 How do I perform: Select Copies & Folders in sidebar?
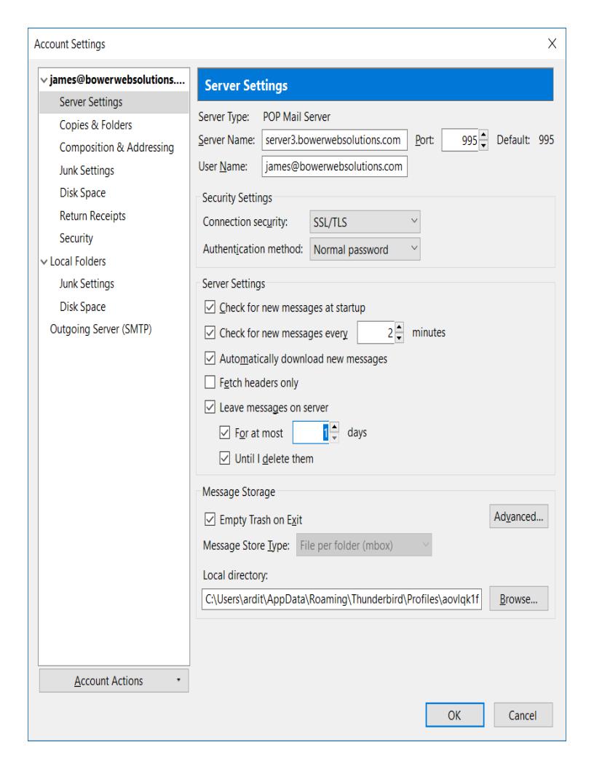[95, 125]
